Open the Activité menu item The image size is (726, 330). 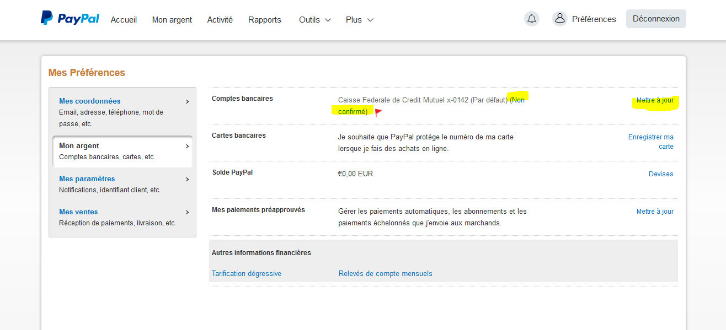click(x=220, y=20)
